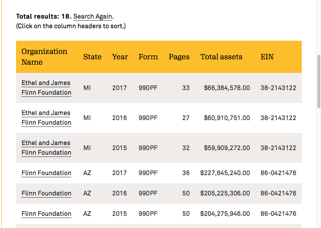321x228 pixels.
Task: Click the 'Total results: 18.' text
Action: [44, 16]
